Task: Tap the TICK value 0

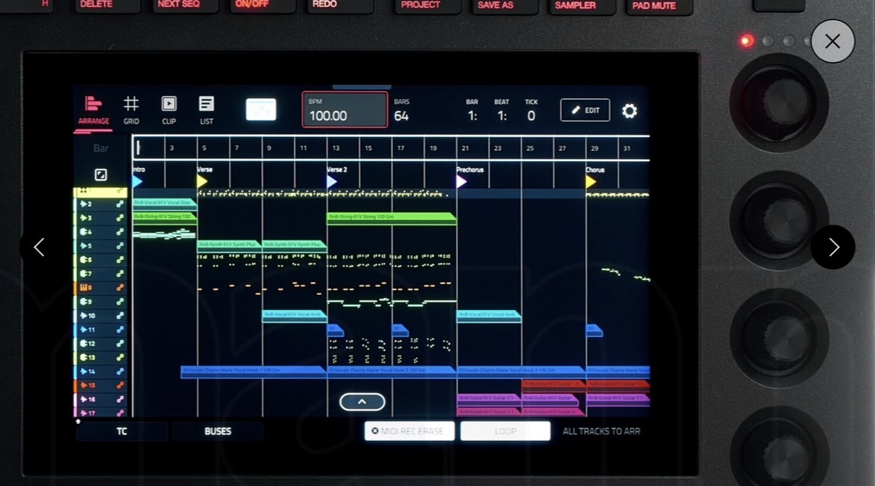Action: (x=531, y=116)
